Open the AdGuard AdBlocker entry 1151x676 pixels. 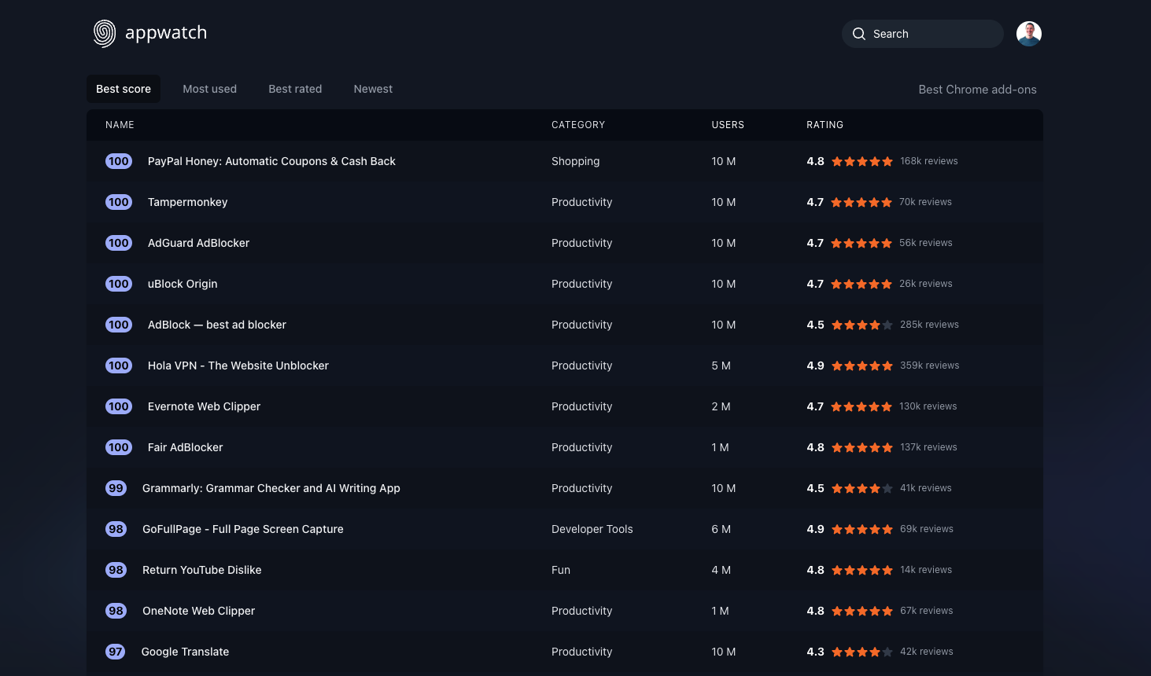[198, 243]
